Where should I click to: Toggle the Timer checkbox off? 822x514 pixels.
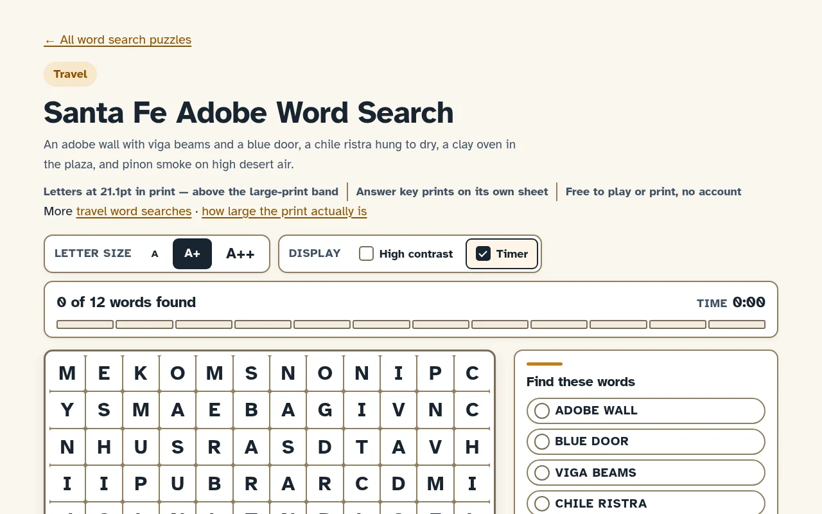click(x=502, y=254)
